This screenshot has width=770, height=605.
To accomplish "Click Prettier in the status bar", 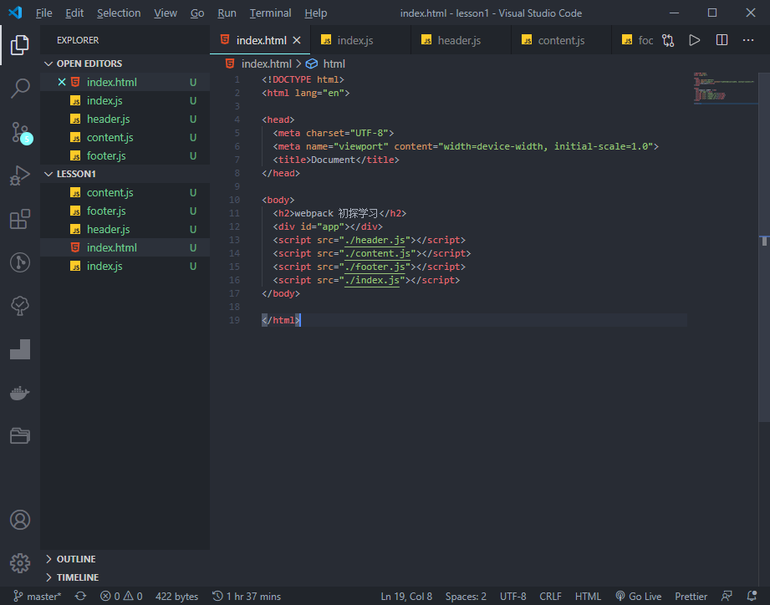I will pyautogui.click(x=691, y=596).
